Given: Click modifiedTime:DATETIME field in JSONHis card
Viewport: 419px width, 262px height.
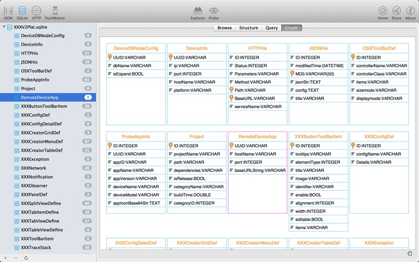Looking at the screenshot, I should pyautogui.click(x=318, y=65).
